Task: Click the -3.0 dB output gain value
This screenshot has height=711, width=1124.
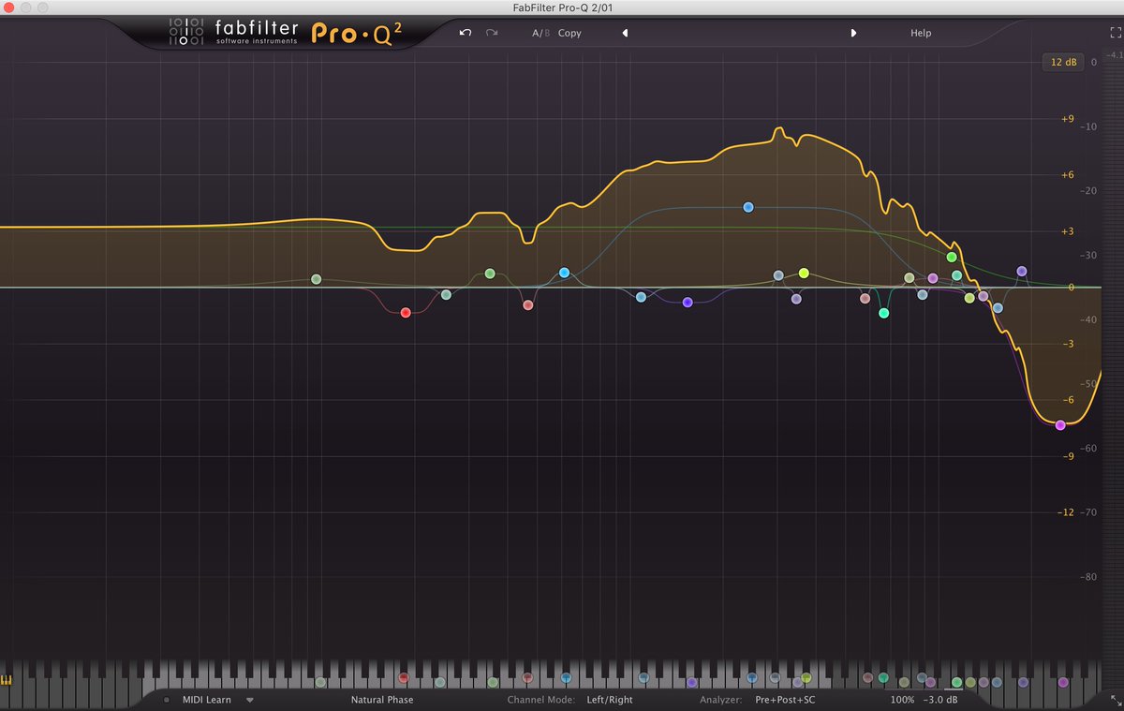Action: tap(939, 700)
